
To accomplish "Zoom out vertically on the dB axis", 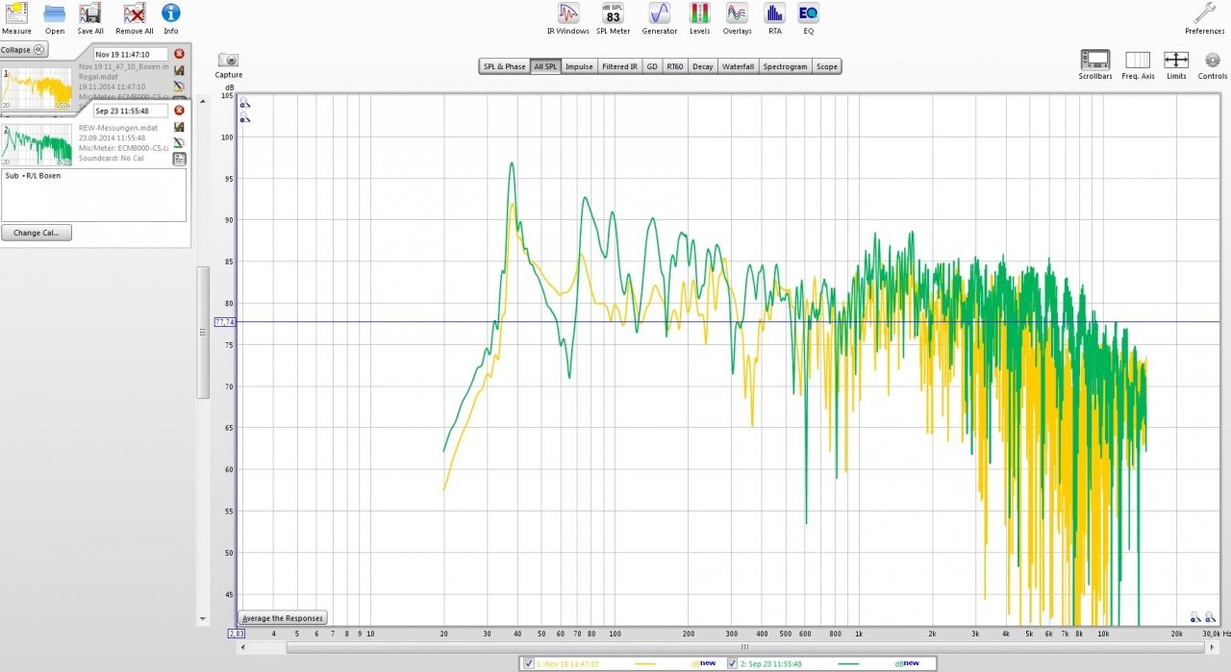I will [x=245, y=118].
